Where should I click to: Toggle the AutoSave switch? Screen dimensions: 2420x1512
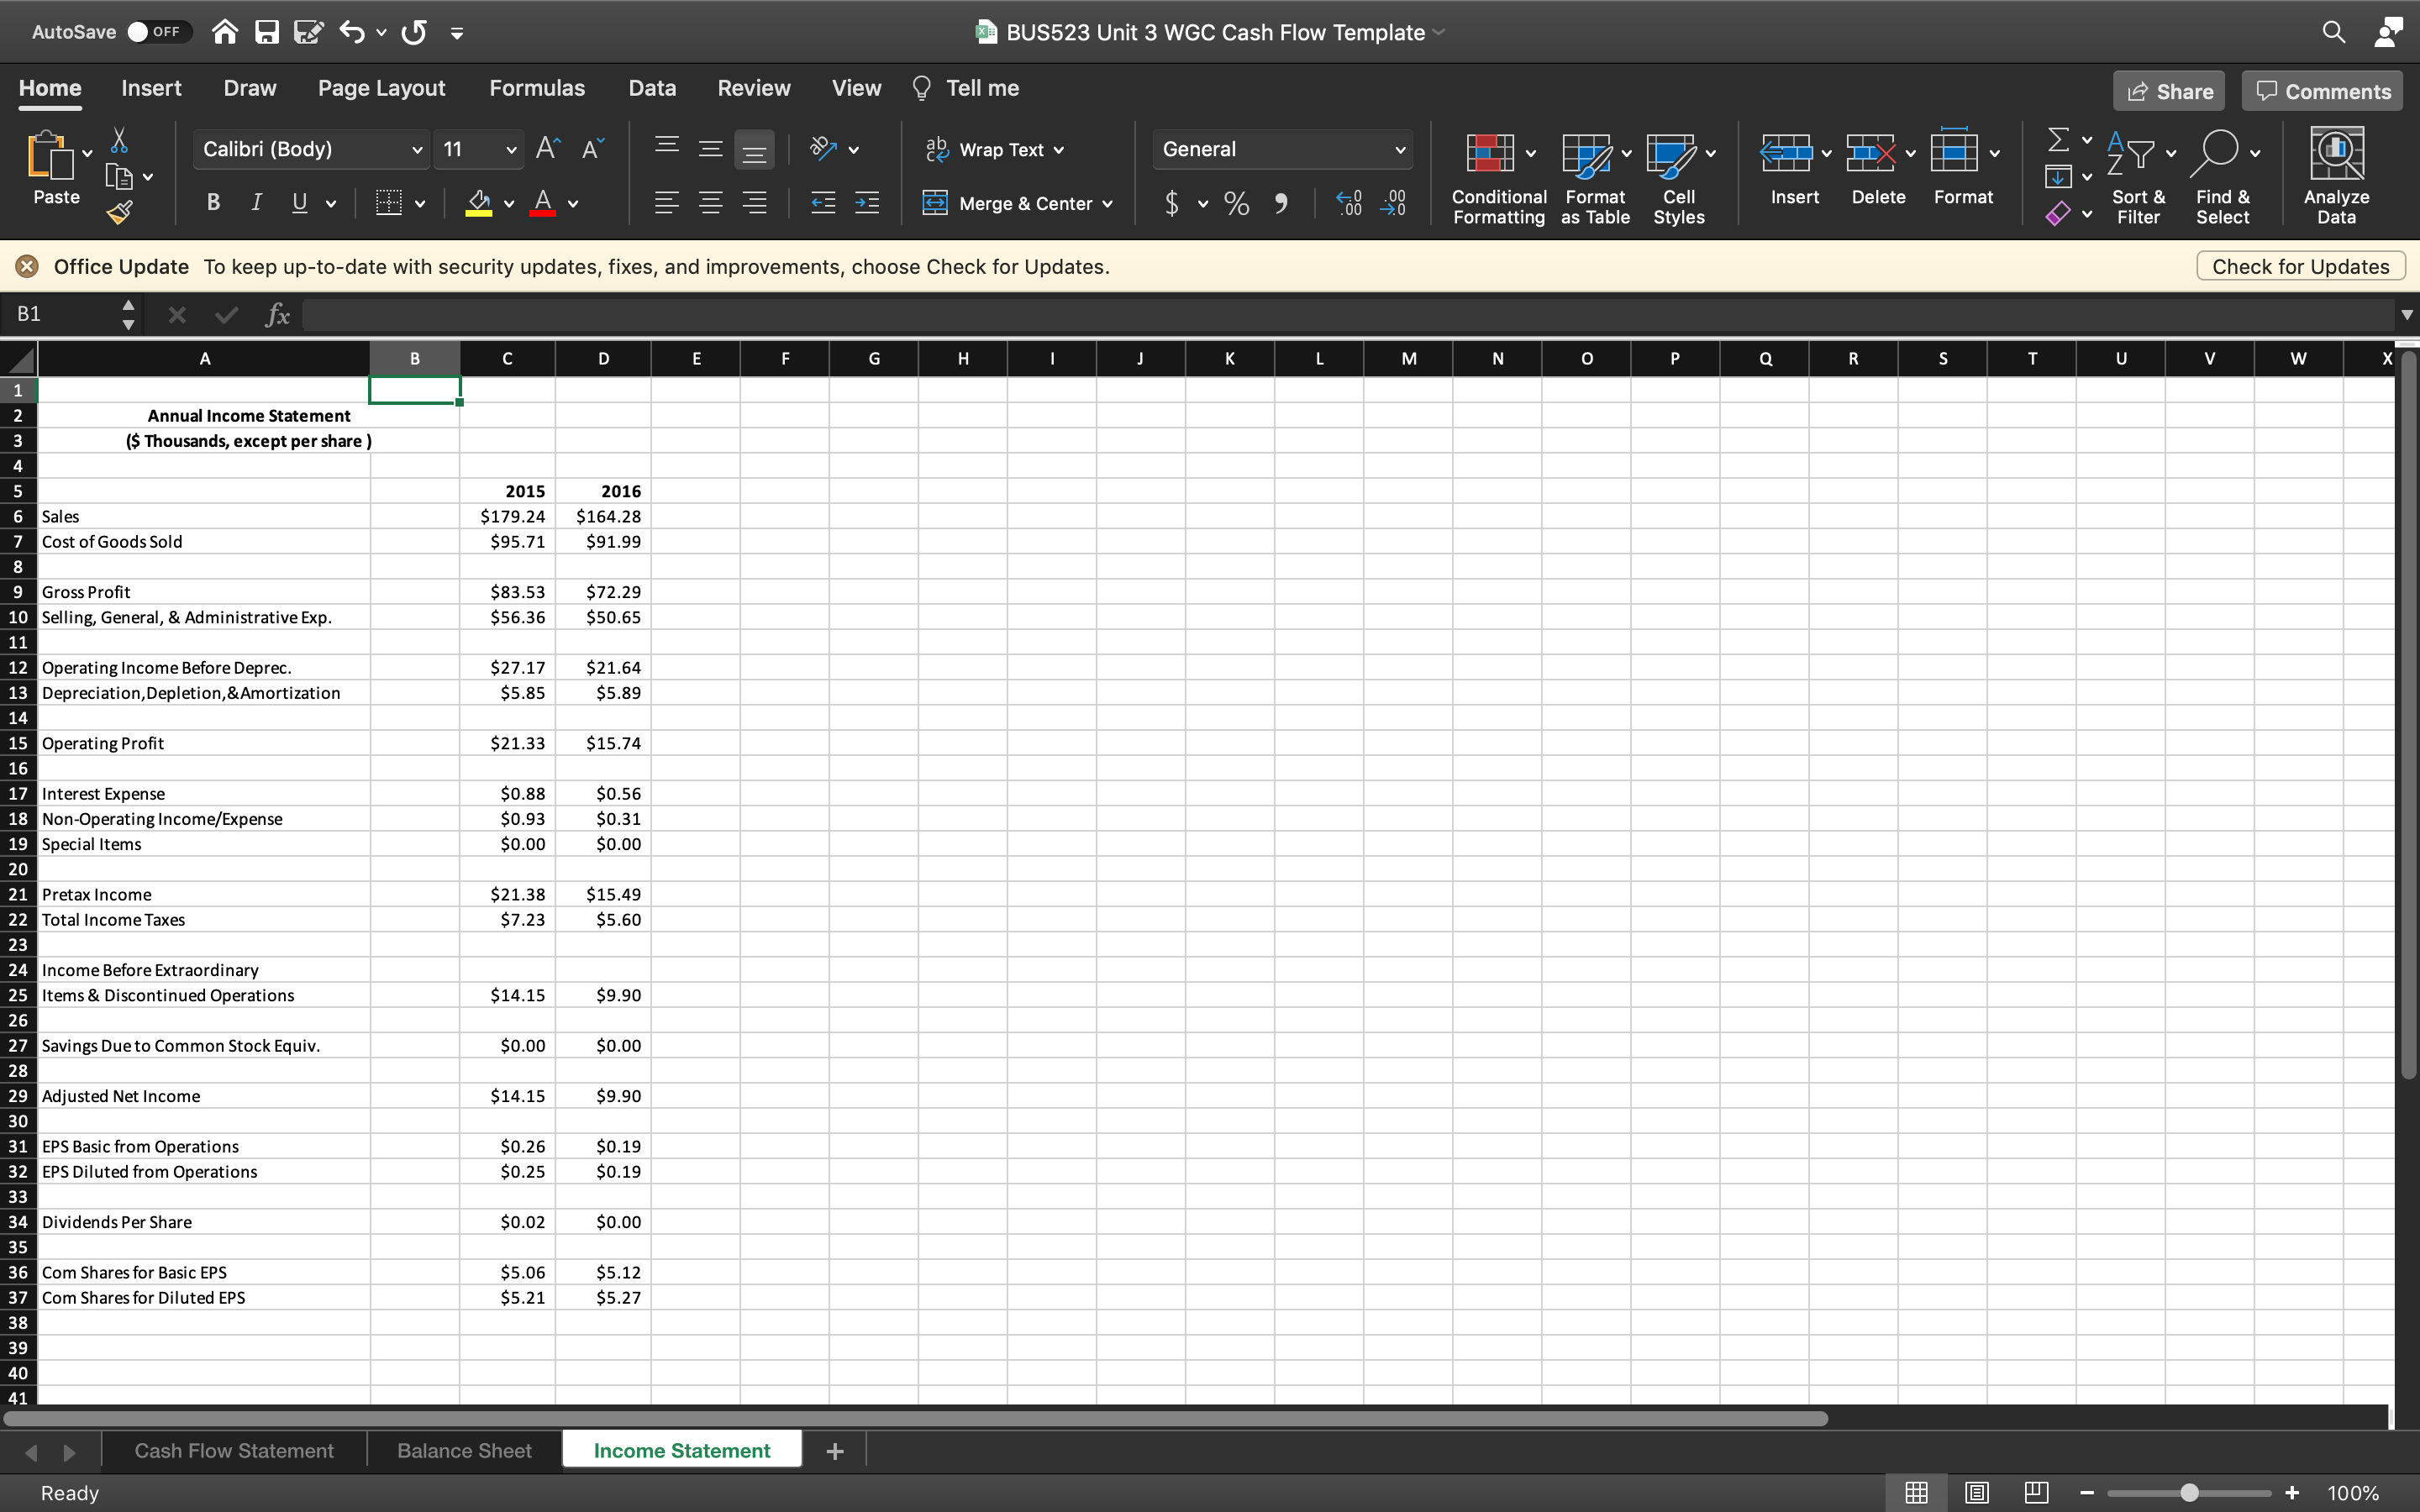click(160, 32)
